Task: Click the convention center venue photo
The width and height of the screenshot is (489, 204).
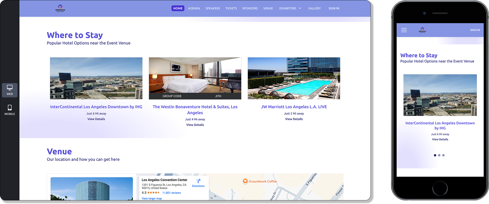Action: (92, 189)
